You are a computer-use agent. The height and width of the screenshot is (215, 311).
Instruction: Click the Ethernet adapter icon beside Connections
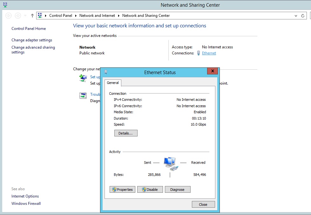198,53
